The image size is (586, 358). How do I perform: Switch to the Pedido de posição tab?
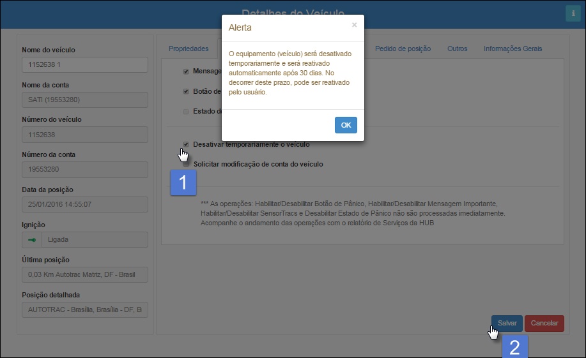pyautogui.click(x=403, y=48)
